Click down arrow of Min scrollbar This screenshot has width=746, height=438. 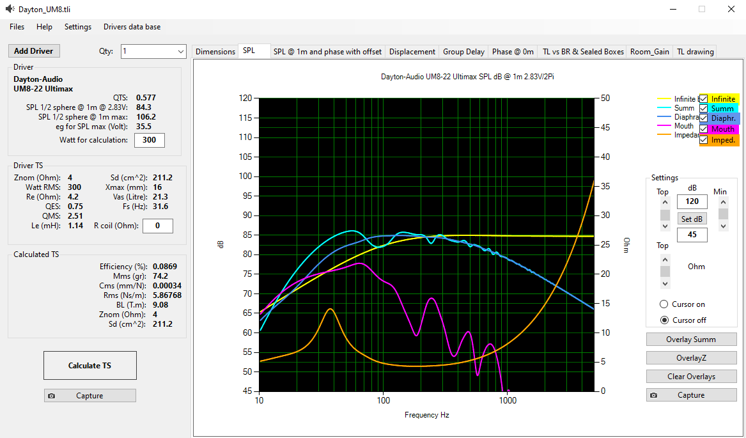pos(723,226)
